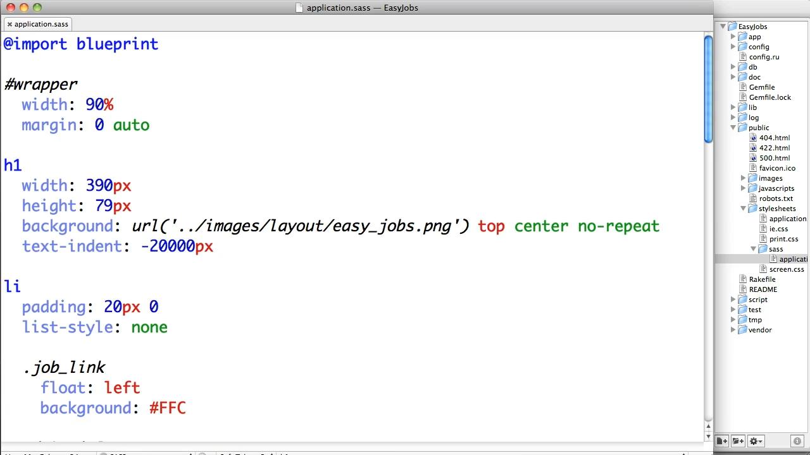The height and width of the screenshot is (455, 810).
Task: Close the application.sass tab via its x icon
Action: pyautogui.click(x=9, y=24)
